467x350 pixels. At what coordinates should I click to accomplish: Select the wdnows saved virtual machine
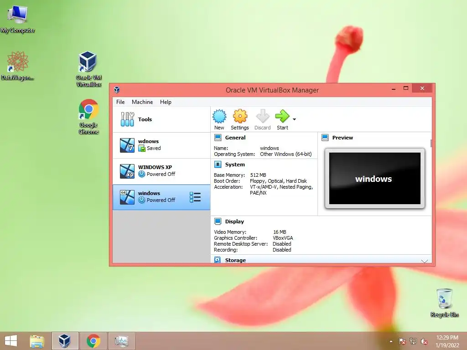[x=161, y=145]
